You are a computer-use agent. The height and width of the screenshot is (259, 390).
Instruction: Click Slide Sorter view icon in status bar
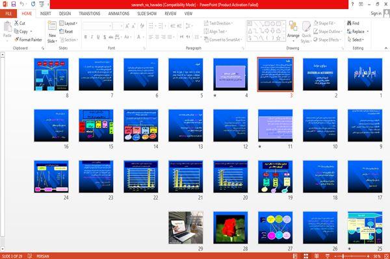click(x=305, y=256)
